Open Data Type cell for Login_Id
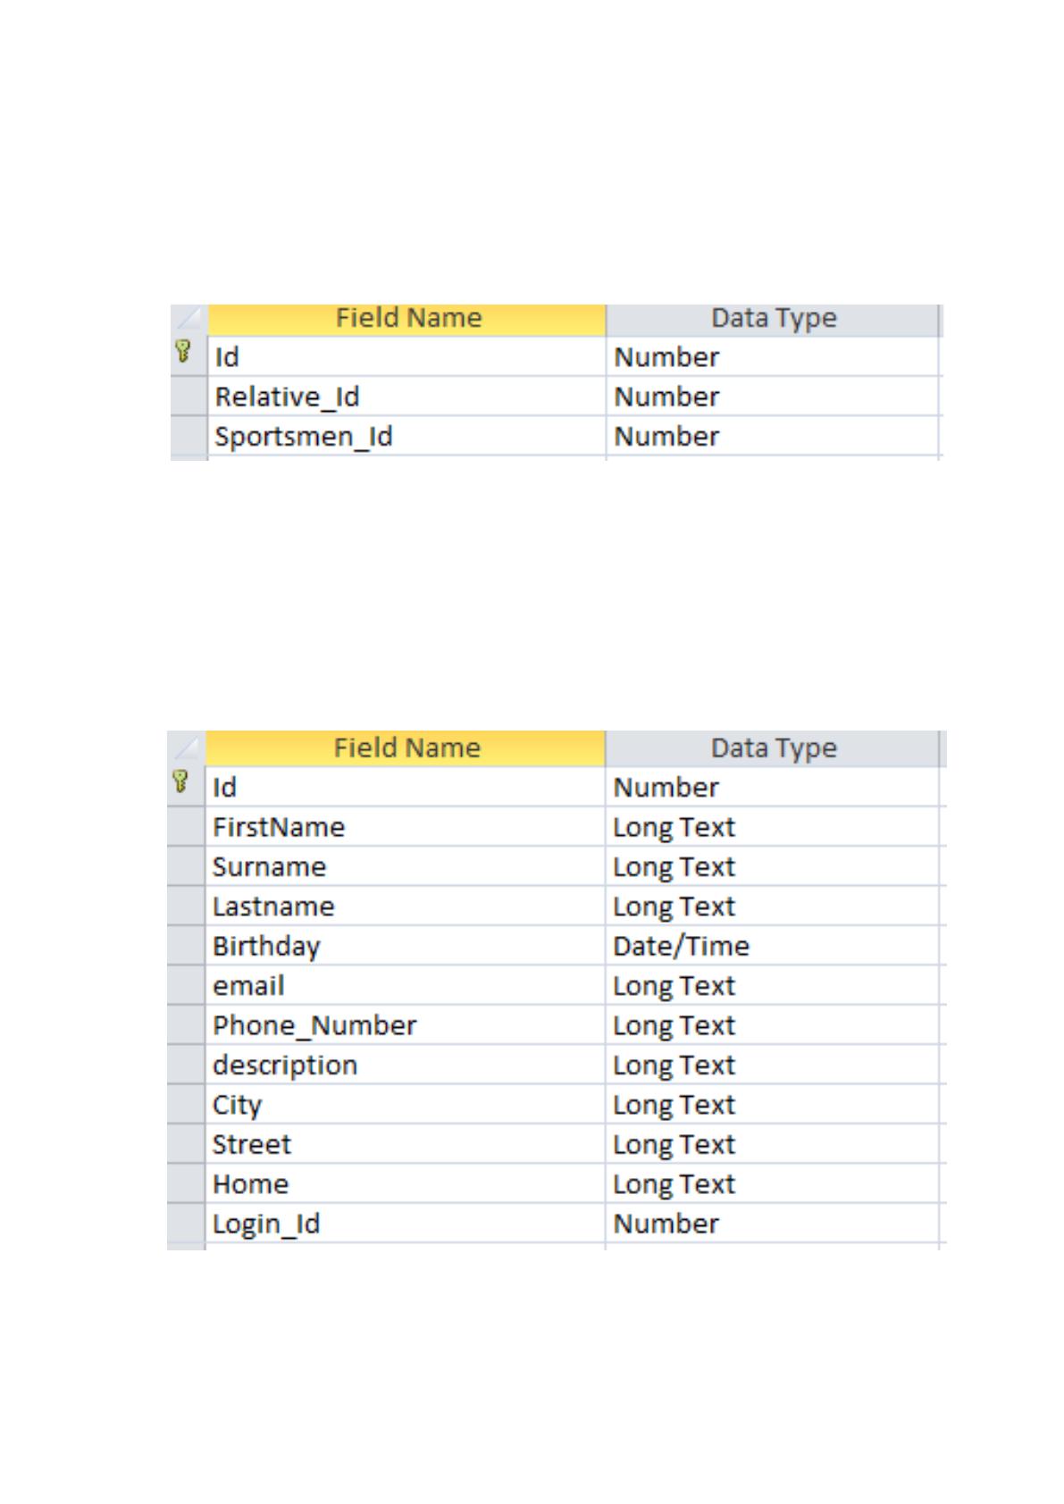 point(773,1224)
